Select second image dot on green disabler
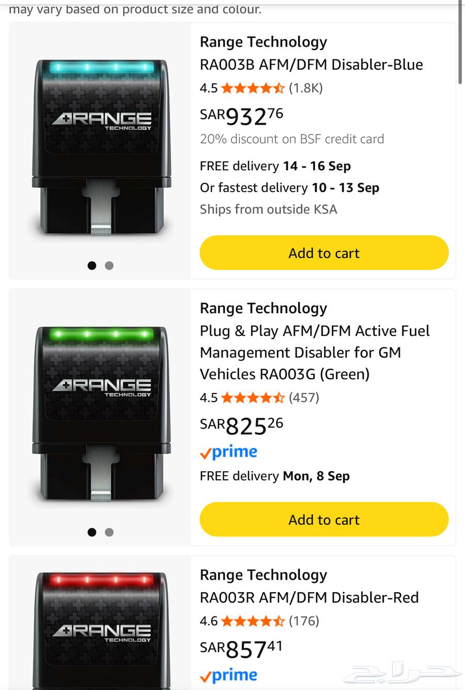The width and height of the screenshot is (465, 690). point(109,532)
